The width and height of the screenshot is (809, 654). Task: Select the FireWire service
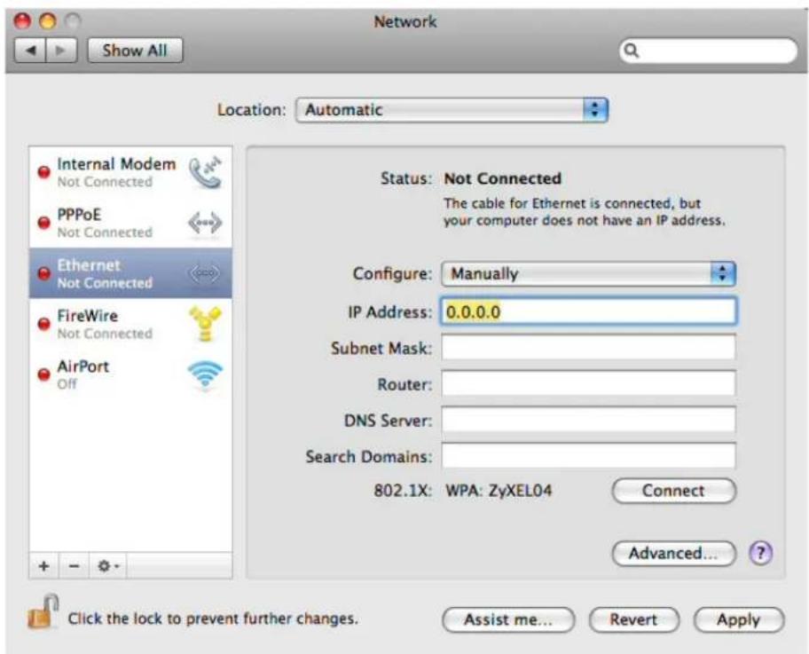click(x=130, y=324)
